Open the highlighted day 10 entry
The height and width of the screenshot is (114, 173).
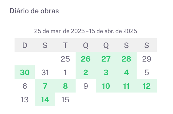click(106, 86)
